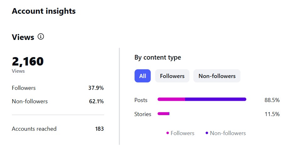Click the 11.5% Stories percentage

(272, 114)
